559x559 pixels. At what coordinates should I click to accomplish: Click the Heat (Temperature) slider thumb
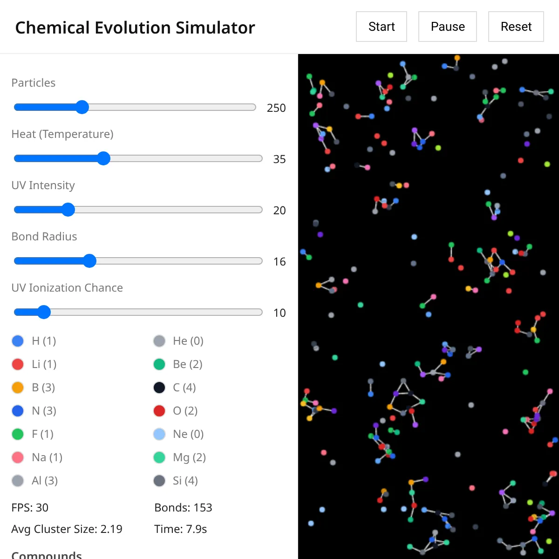pyautogui.click(x=103, y=158)
